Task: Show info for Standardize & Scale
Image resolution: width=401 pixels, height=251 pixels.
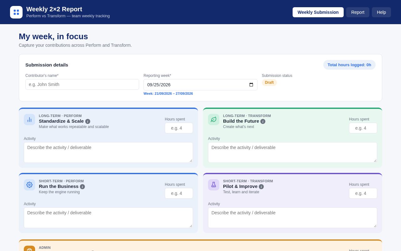Action: [88, 121]
